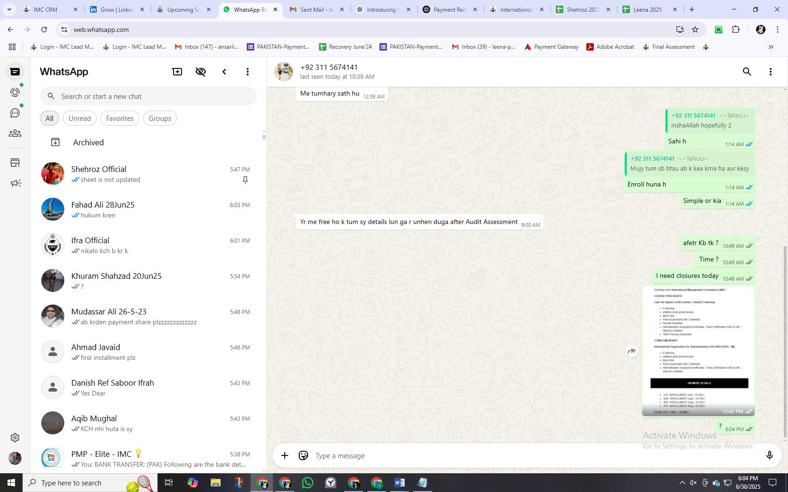Start a new chat with plus icon
Image resolution: width=788 pixels, height=492 pixels.
click(x=177, y=72)
